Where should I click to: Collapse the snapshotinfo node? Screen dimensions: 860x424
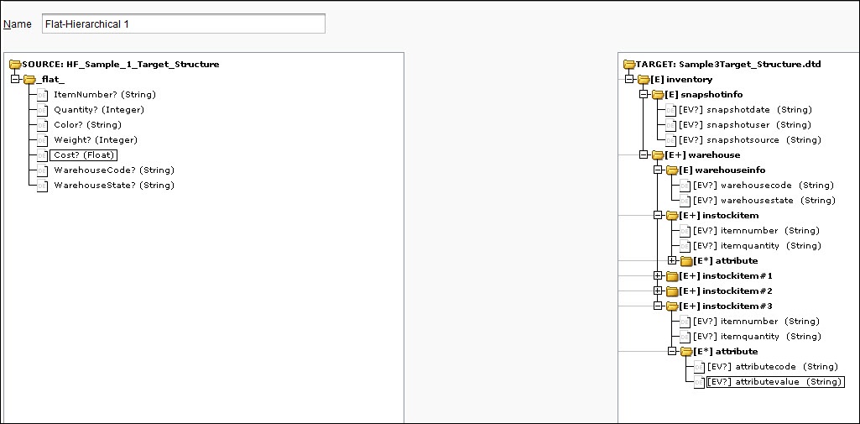tap(644, 95)
